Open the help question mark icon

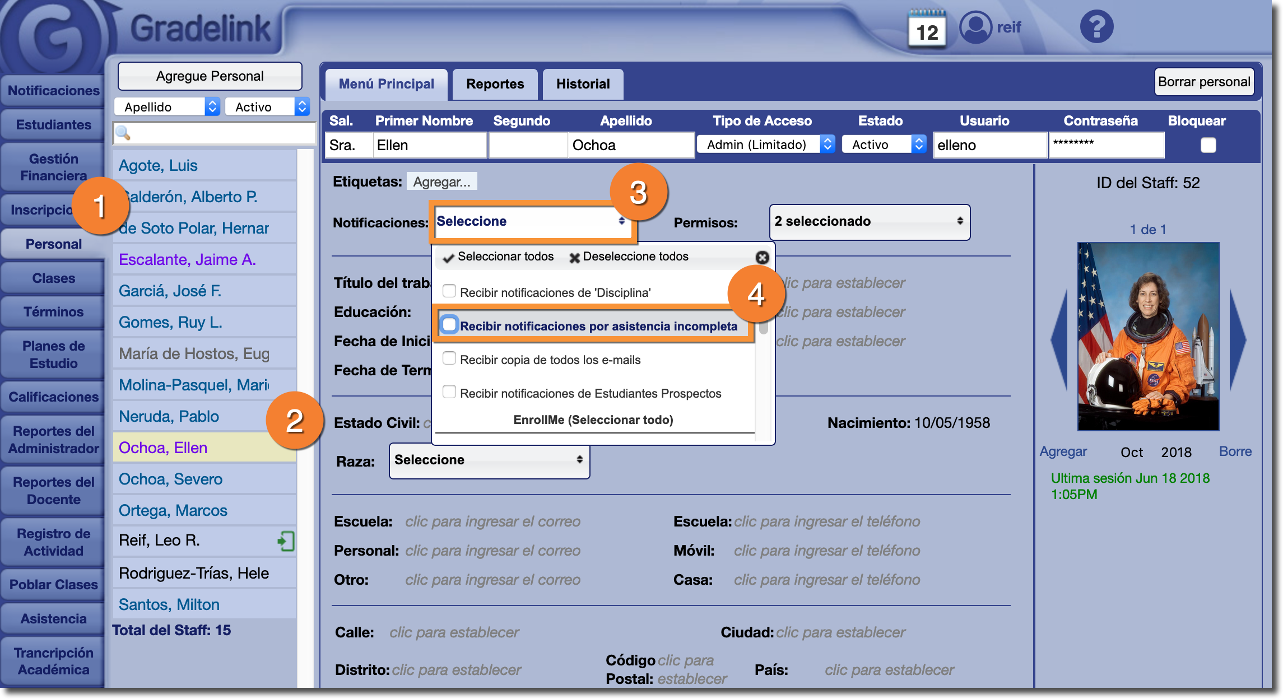(x=1096, y=26)
